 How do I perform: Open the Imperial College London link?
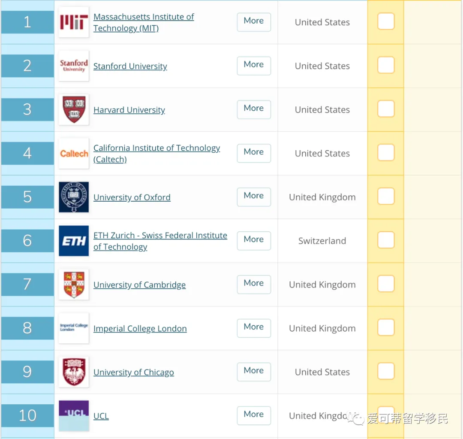coord(140,329)
